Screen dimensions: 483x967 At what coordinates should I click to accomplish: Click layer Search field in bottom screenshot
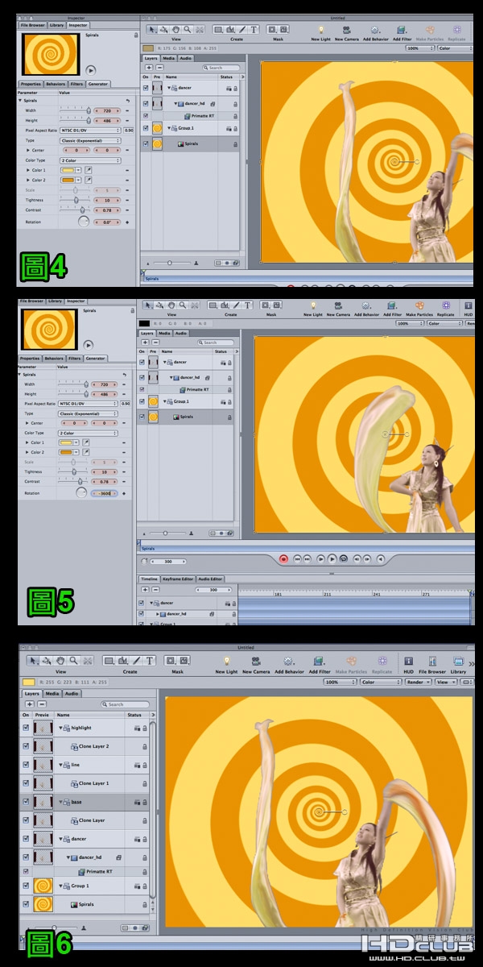coord(125,703)
